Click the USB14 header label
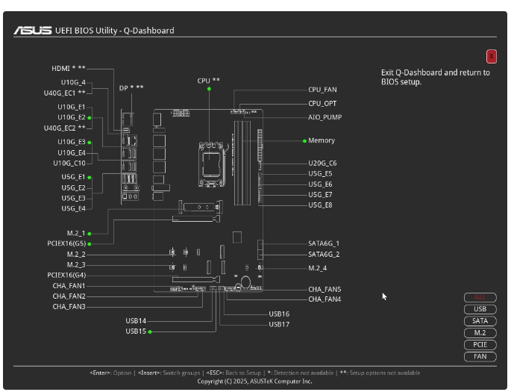Image resolution: width=511 pixels, height=392 pixels. (136, 321)
